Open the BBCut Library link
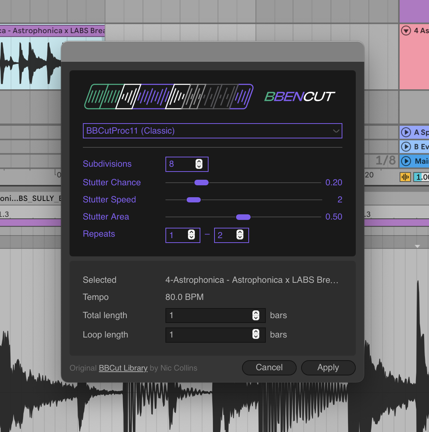Screen dimensions: 429x432 click(123, 368)
